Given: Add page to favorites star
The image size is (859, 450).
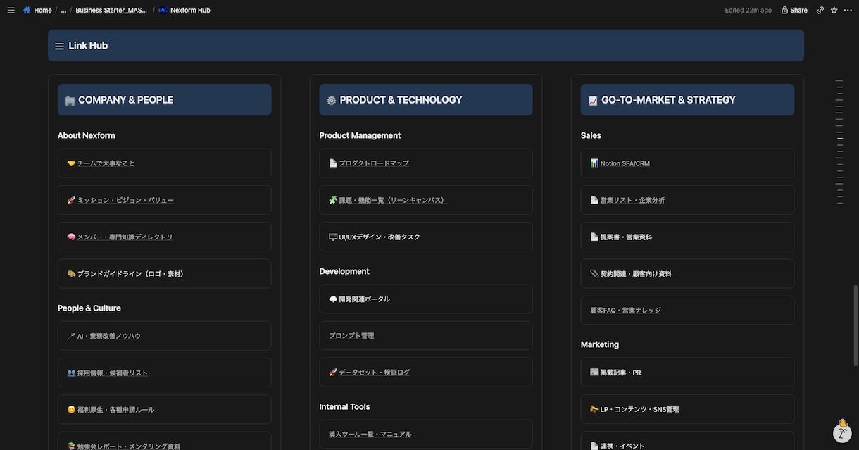Looking at the screenshot, I should pos(834,10).
